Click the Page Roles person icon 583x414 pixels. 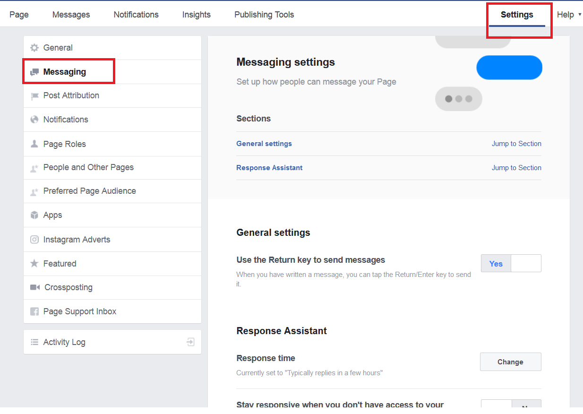[34, 144]
